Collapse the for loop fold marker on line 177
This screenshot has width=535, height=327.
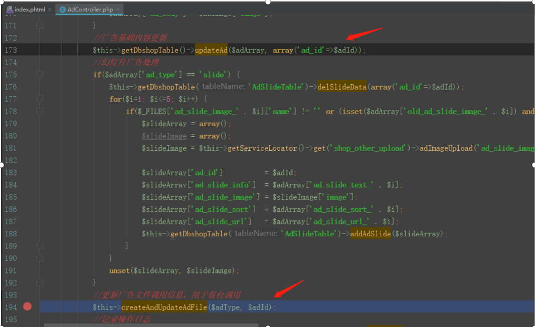(x=40, y=99)
